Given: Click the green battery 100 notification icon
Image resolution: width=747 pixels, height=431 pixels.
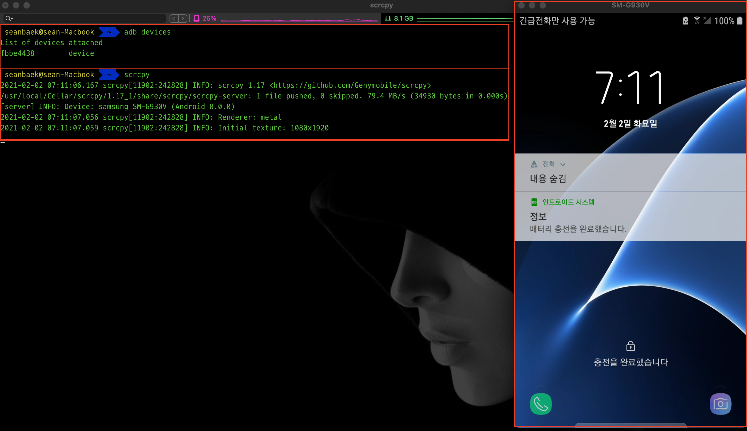Looking at the screenshot, I should click(534, 202).
